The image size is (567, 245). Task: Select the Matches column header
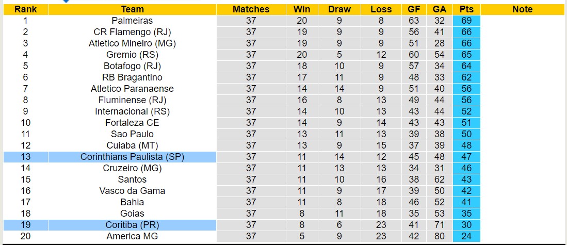click(x=251, y=9)
